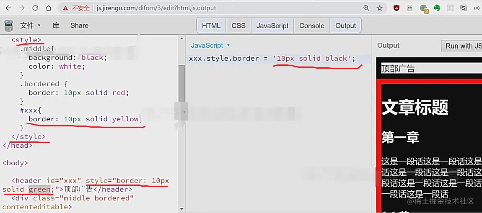Click the header id="xxx" attribute

(x=64, y=180)
